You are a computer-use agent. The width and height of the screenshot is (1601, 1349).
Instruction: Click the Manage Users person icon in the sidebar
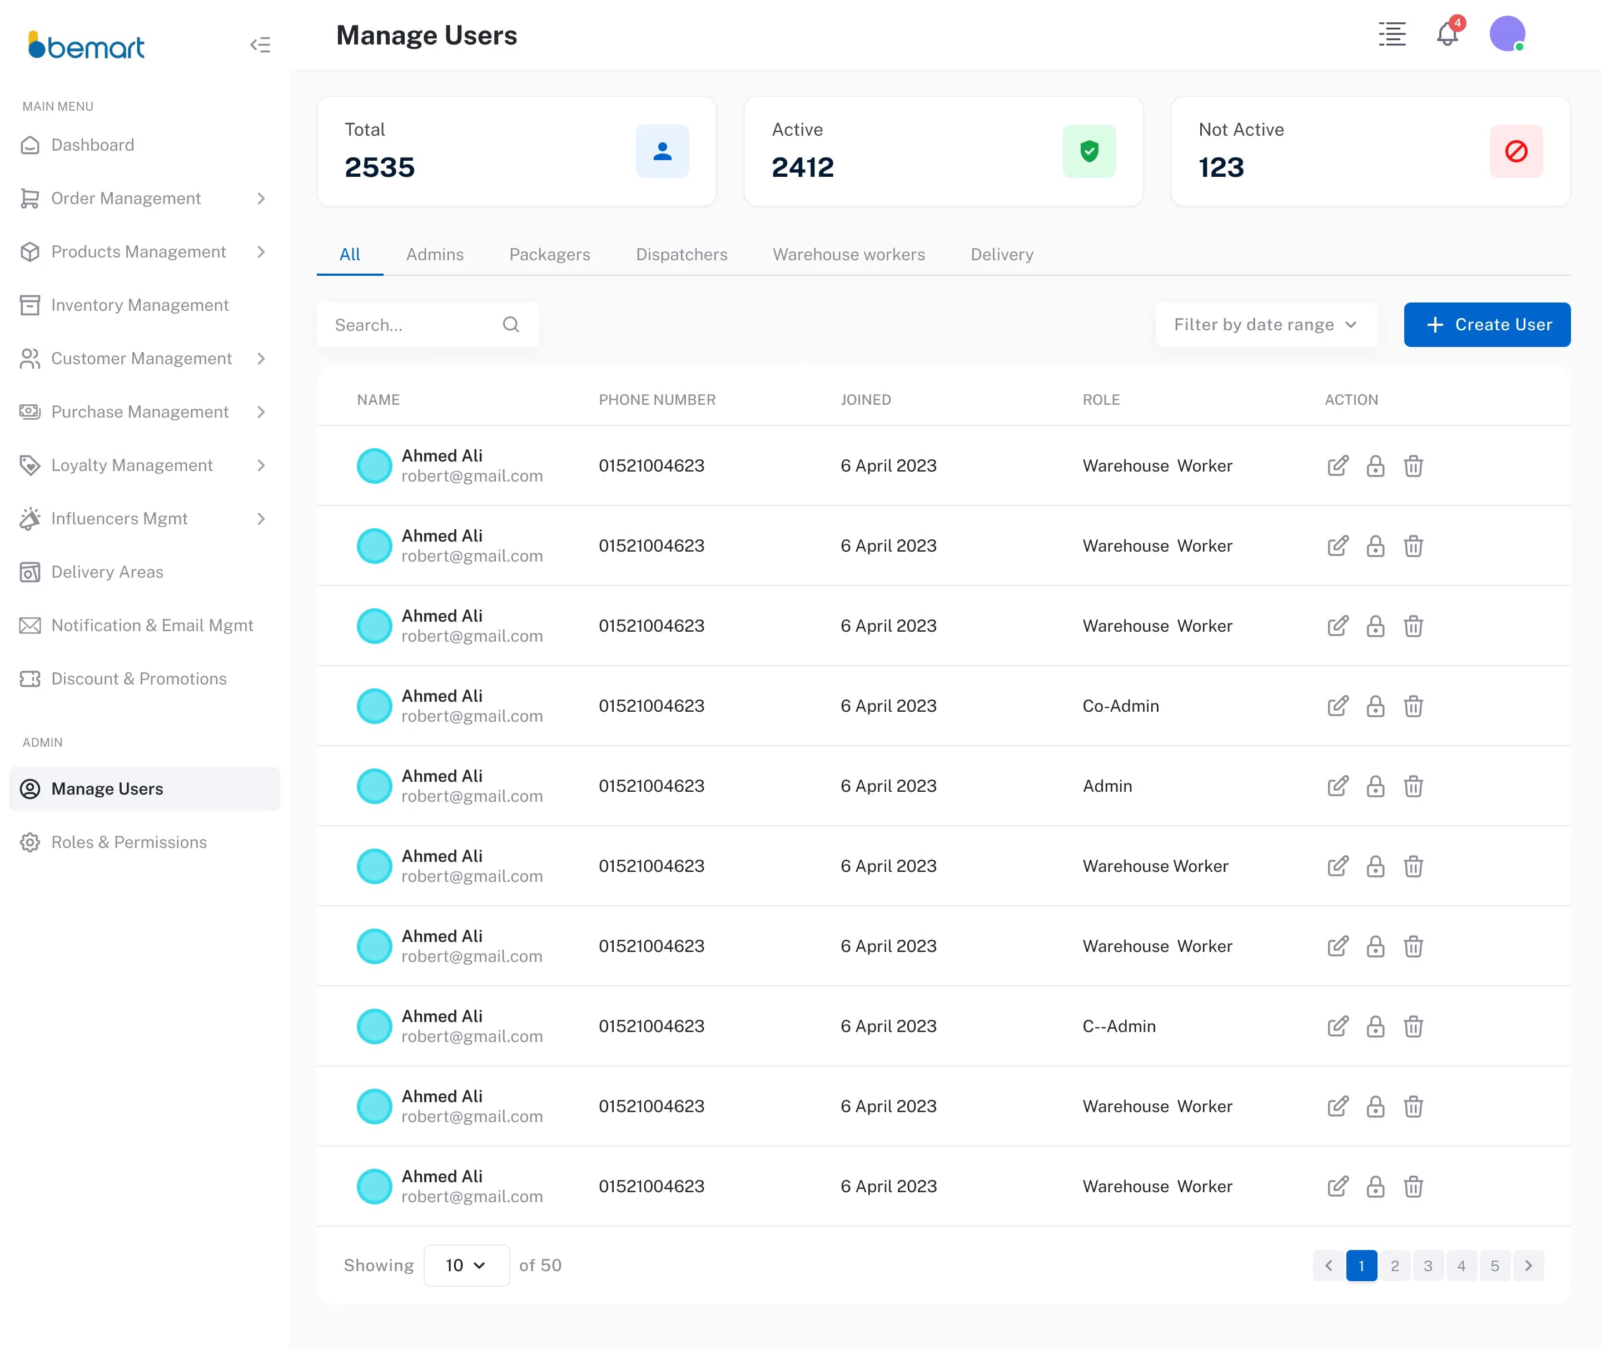[30, 789]
